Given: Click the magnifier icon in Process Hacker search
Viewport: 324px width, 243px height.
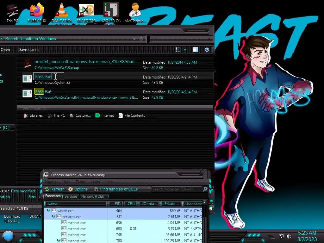Looking at the screenshot, I should pos(205,189).
